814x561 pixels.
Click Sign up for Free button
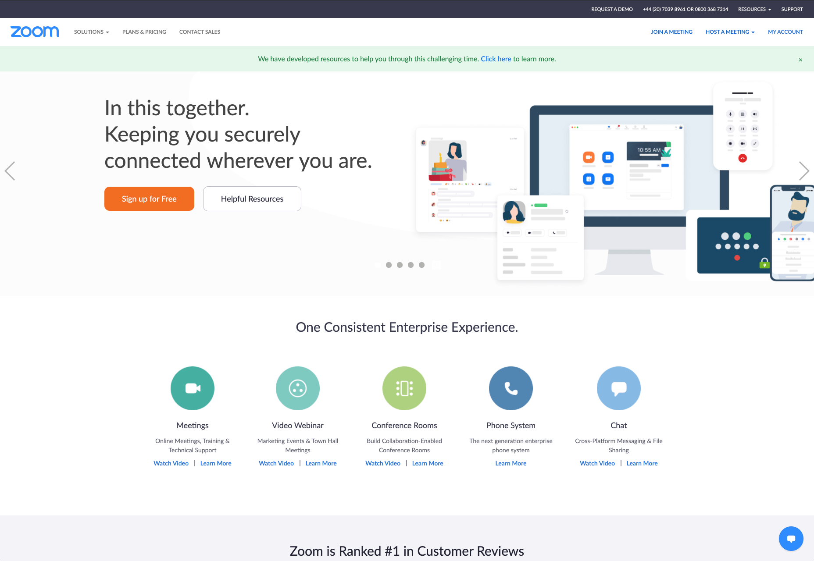[149, 199]
